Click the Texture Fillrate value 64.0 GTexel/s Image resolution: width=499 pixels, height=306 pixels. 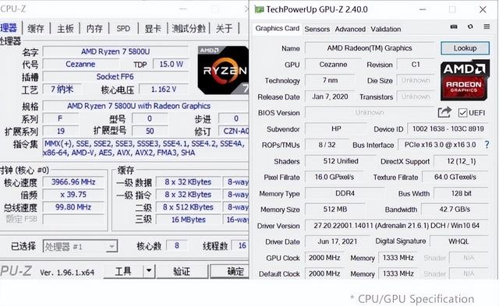pyautogui.click(x=455, y=177)
